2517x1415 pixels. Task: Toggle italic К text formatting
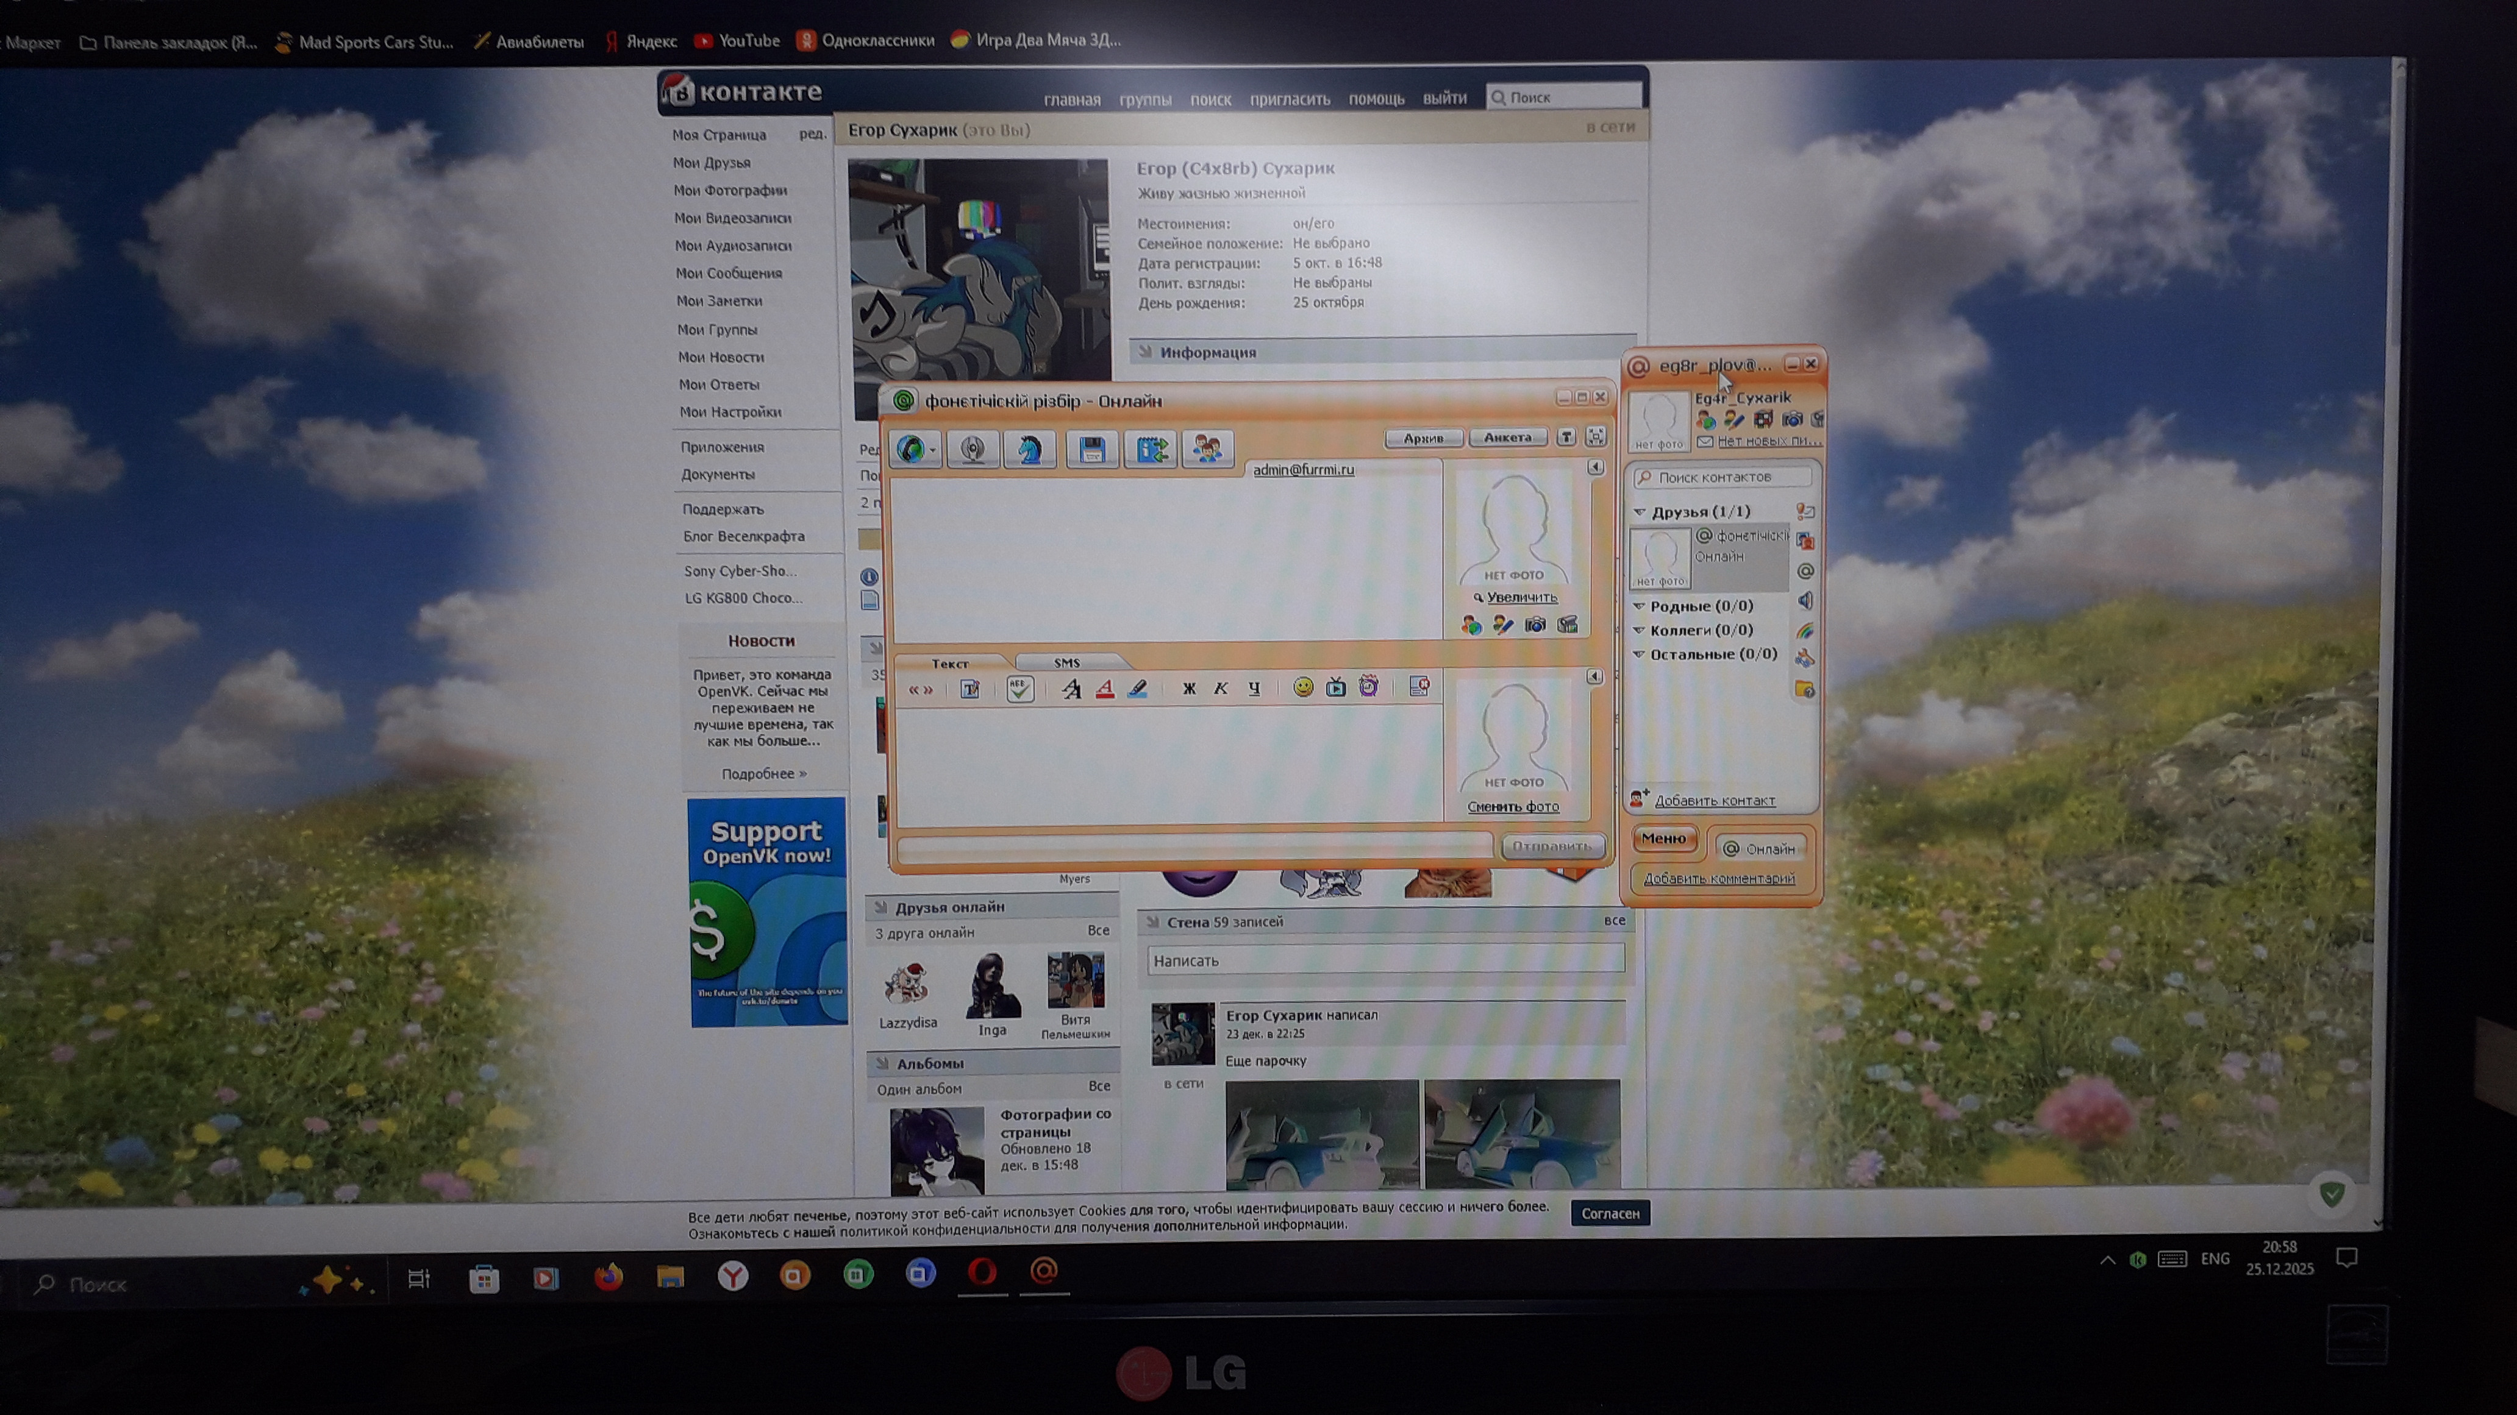[x=1221, y=689]
